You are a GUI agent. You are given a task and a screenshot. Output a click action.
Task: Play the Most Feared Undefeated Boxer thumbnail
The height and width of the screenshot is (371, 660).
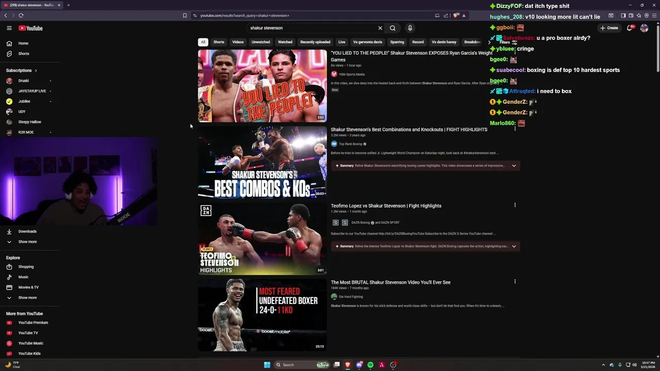262,315
